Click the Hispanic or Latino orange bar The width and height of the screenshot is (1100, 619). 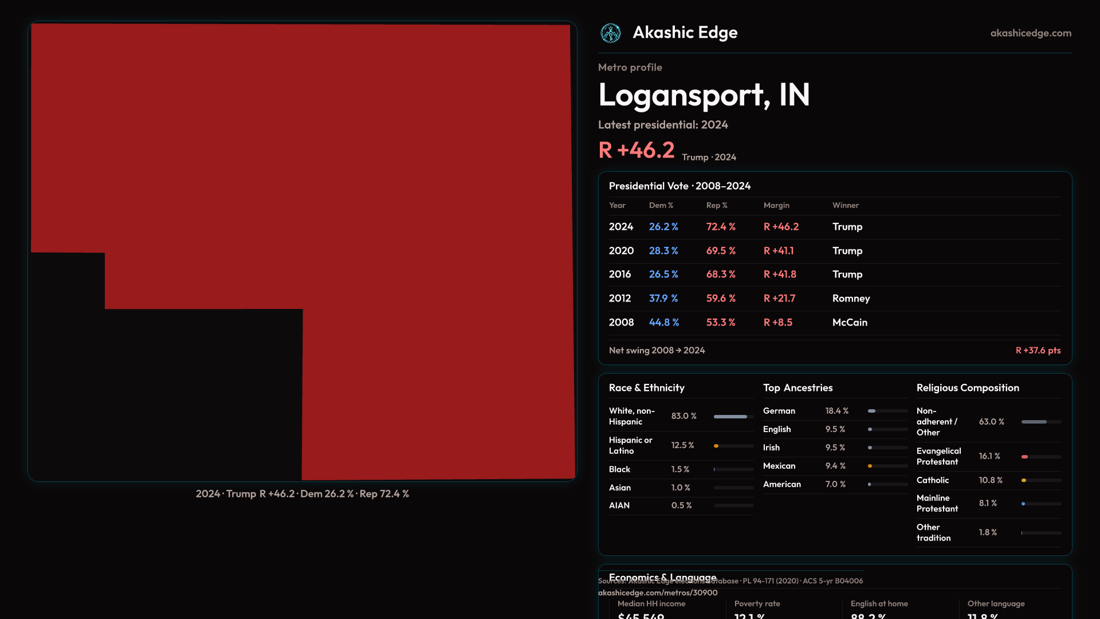717,446
